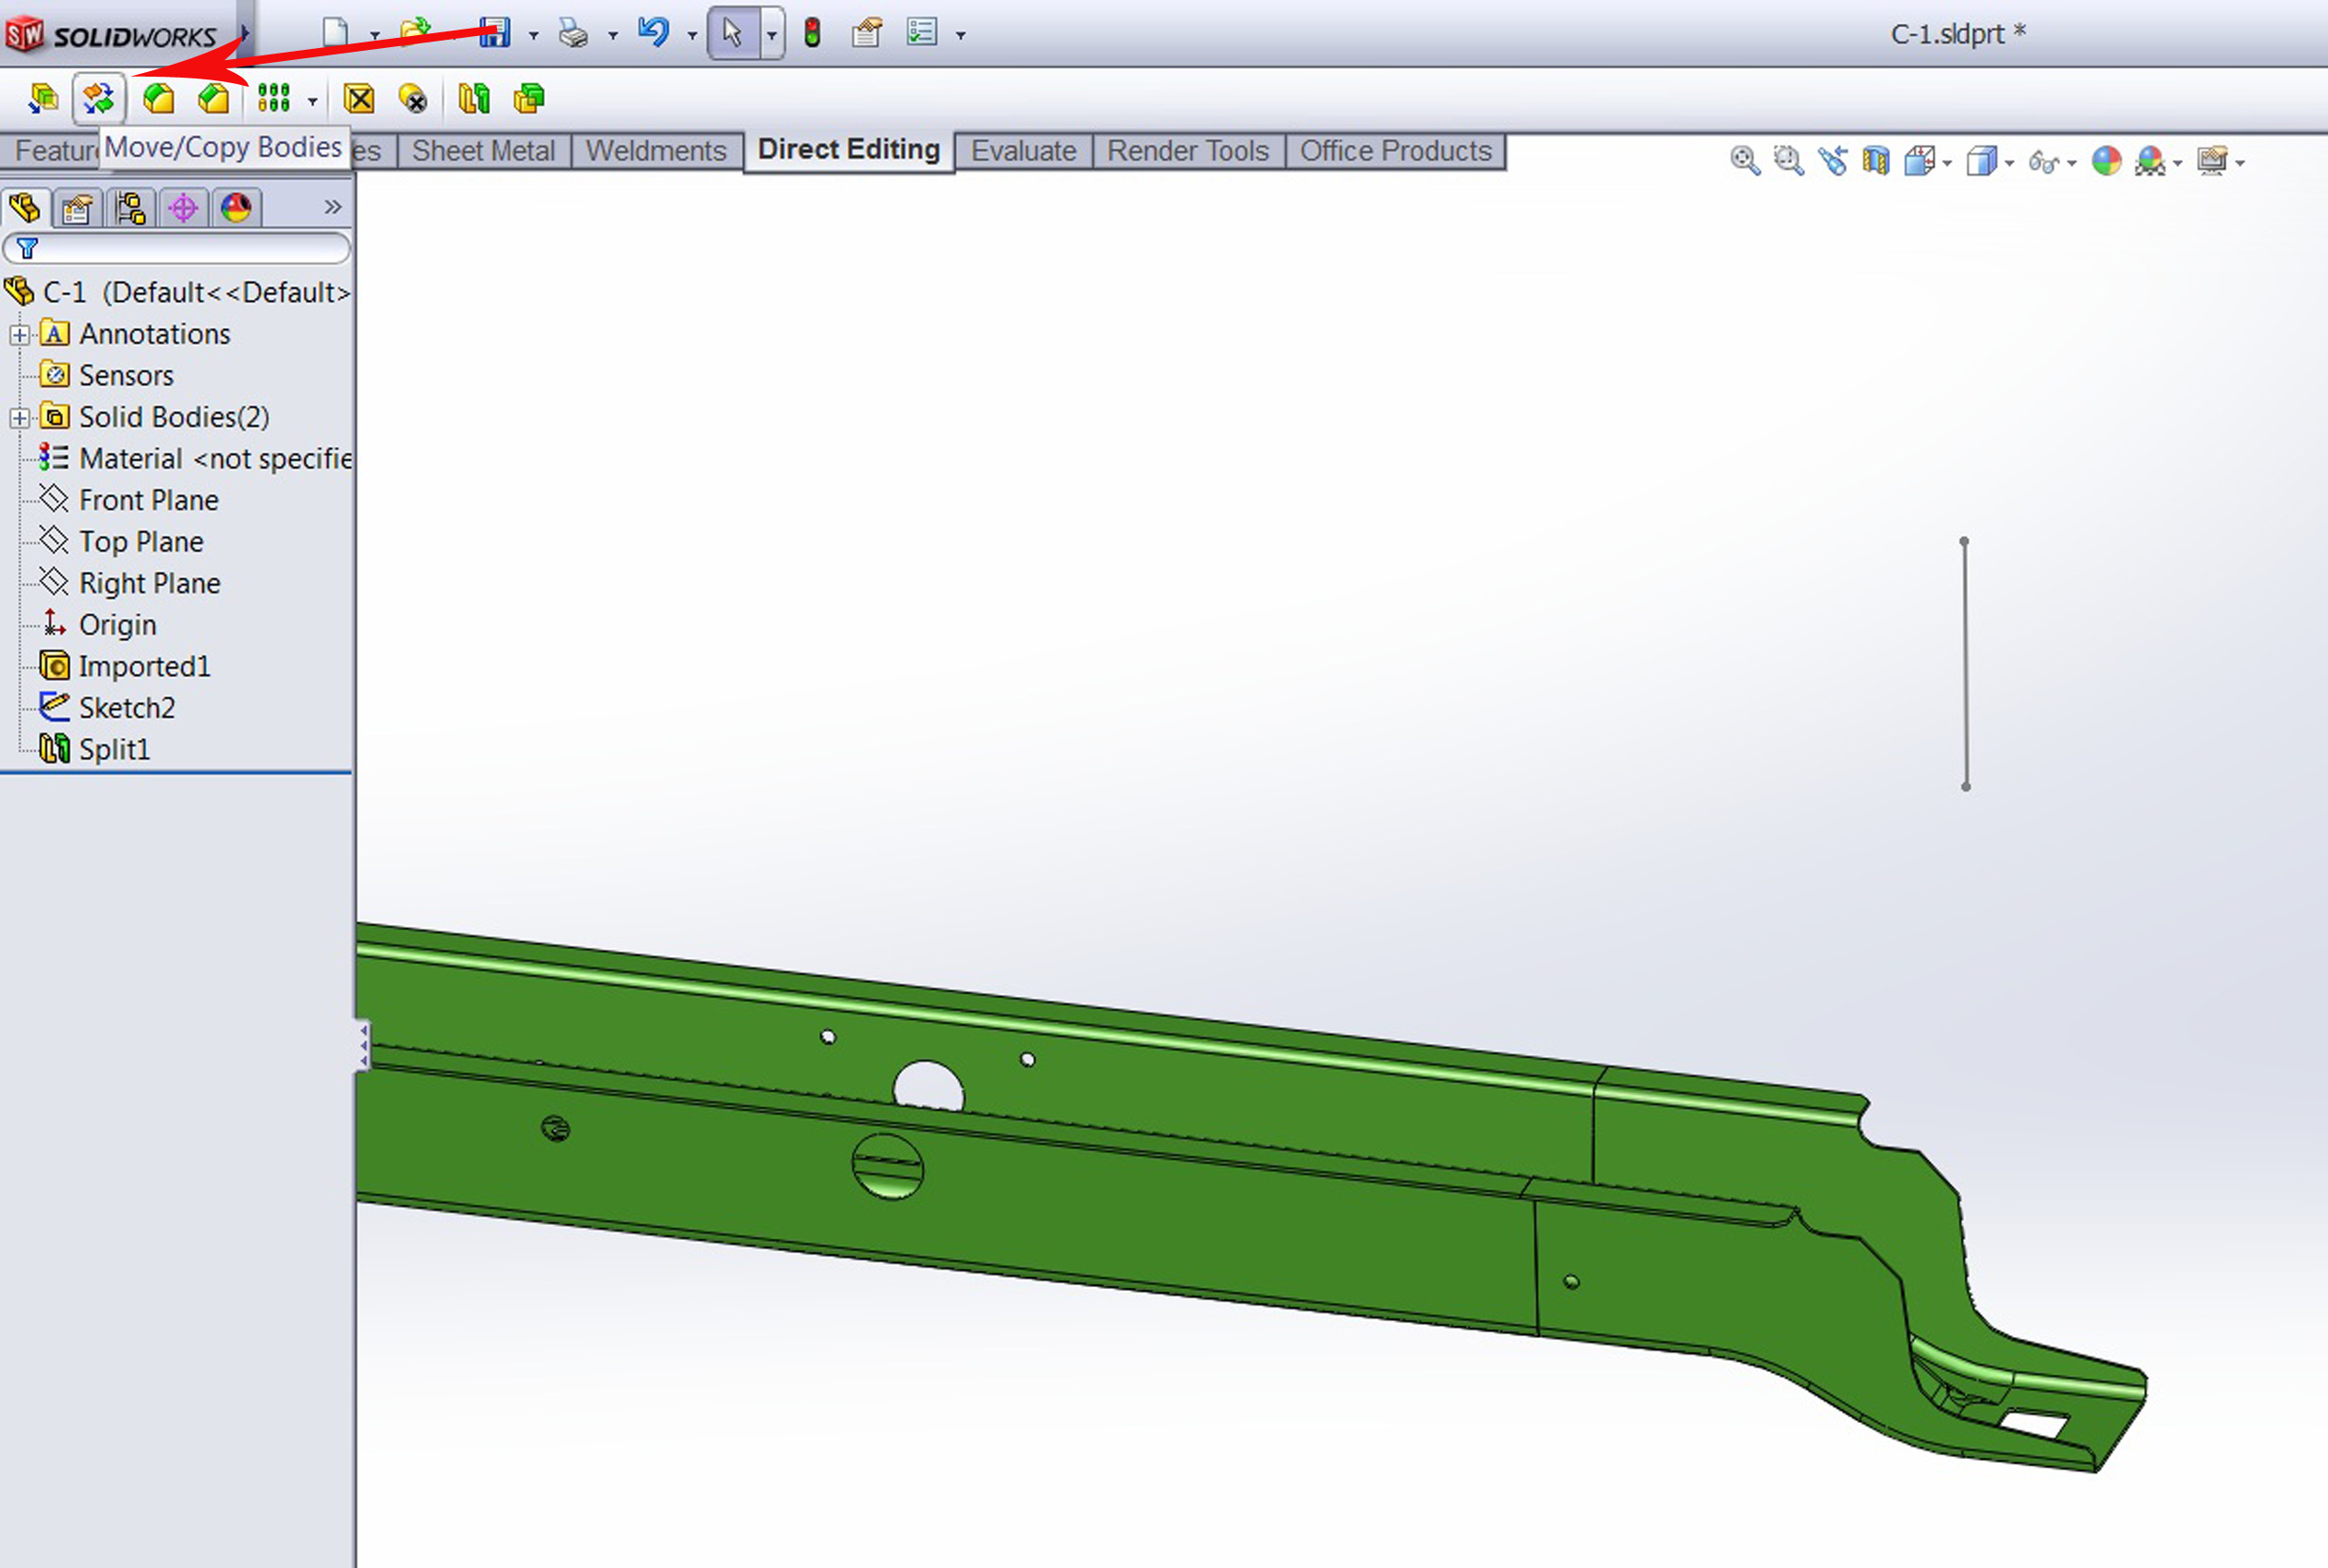Click the Combine bodies icon
Screen dimensions: 2328x1568
(x=528, y=98)
